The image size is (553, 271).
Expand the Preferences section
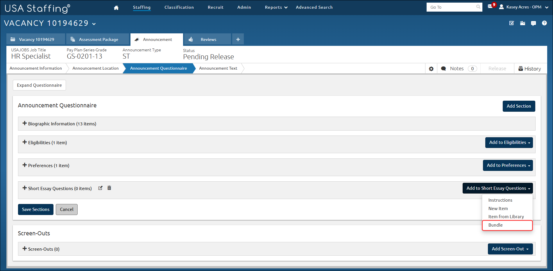click(x=24, y=165)
